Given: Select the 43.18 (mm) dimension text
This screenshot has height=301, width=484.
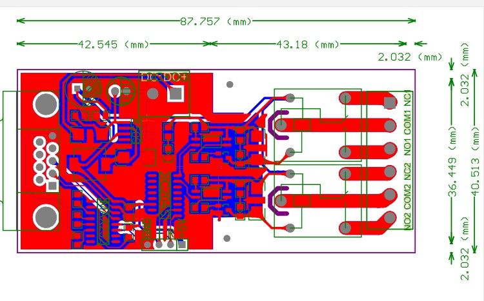Looking at the screenshot, I should point(307,44).
